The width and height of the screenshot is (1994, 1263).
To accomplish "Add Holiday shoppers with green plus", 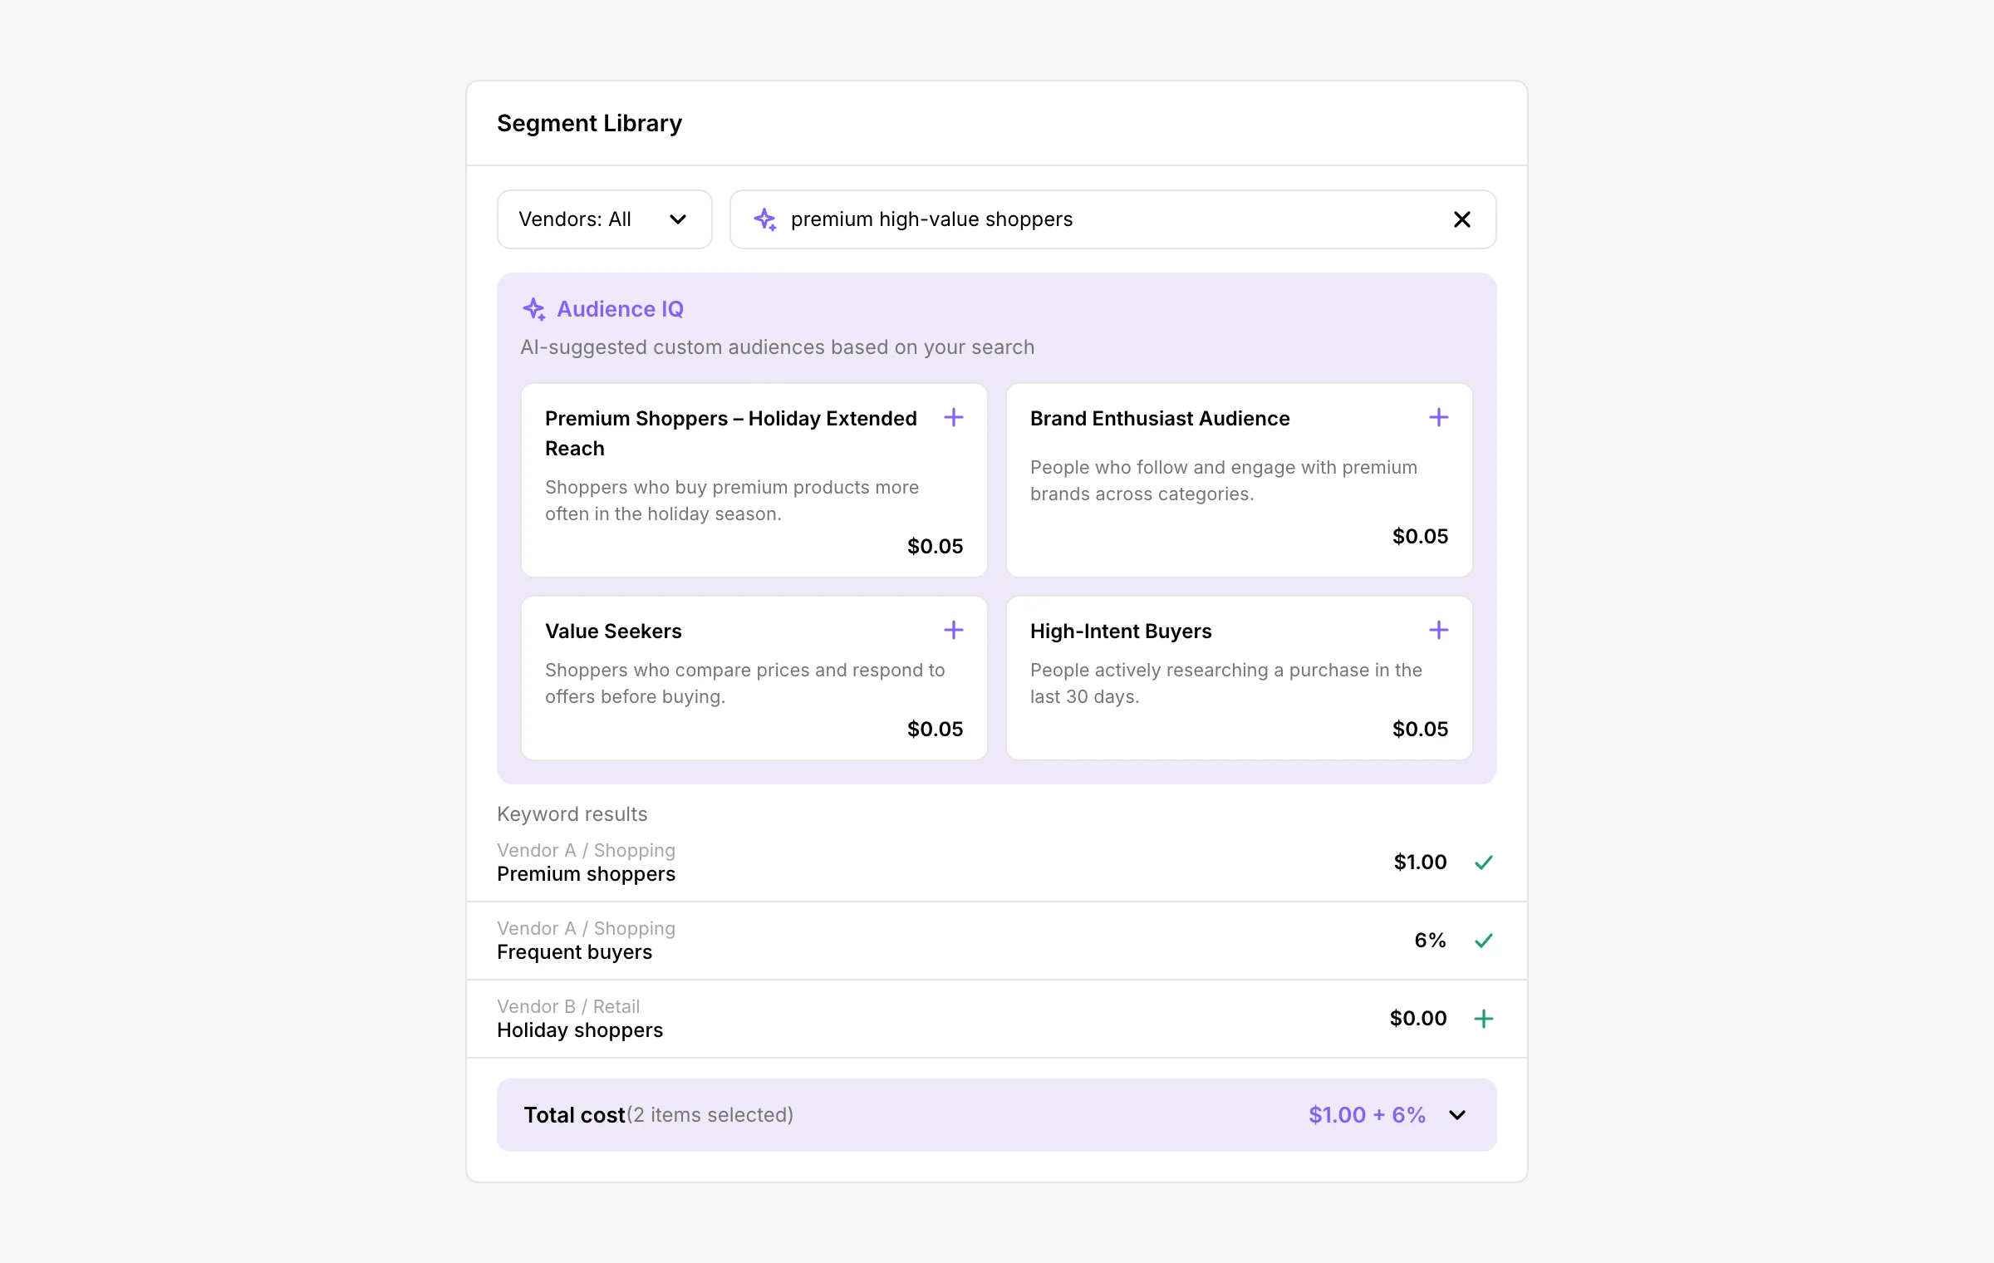I will pos(1484,1019).
